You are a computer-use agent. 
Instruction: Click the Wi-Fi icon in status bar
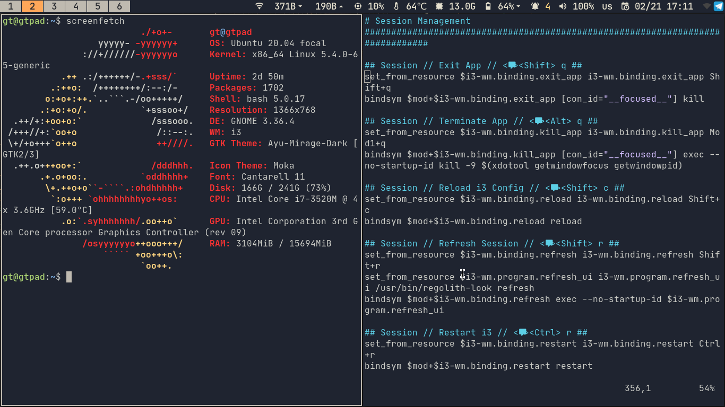pyautogui.click(x=259, y=6)
